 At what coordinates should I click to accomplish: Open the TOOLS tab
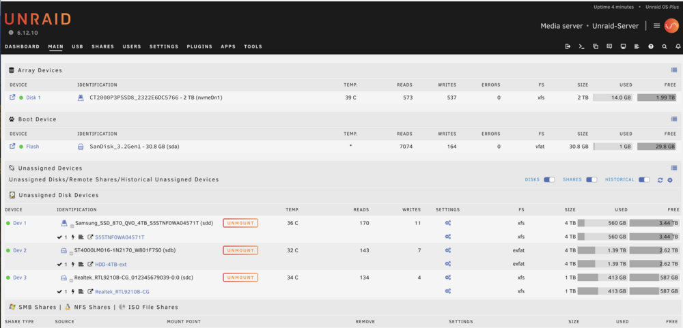(253, 46)
